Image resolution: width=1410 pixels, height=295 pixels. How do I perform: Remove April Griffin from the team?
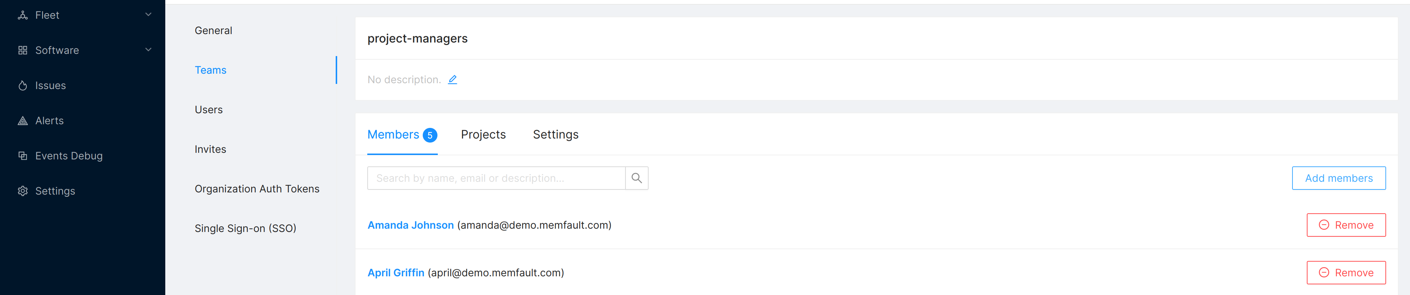[x=1346, y=273]
